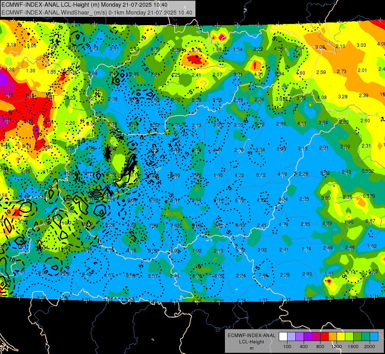Click the wind shear value 5.05
The height and width of the screenshot is (354, 385).
(32, 46)
